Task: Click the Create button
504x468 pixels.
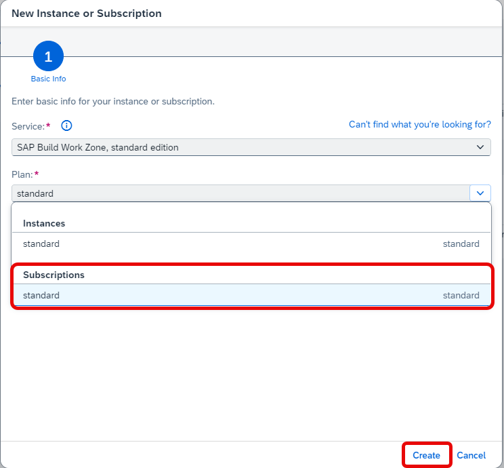Action: pos(426,455)
